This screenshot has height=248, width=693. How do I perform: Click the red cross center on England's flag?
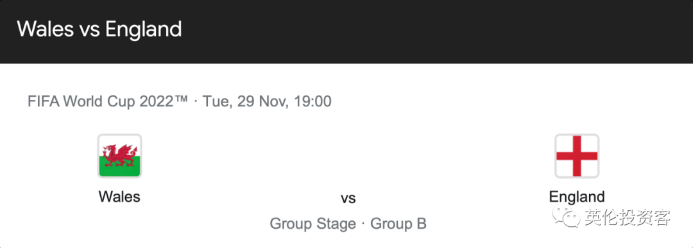coord(577,156)
